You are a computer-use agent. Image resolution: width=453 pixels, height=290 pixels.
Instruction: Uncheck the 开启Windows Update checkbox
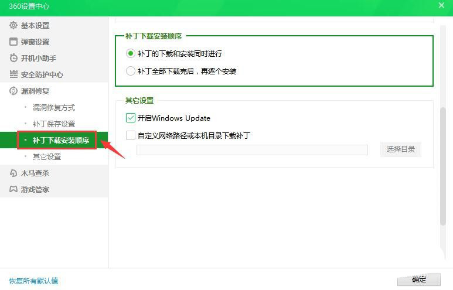coord(131,118)
